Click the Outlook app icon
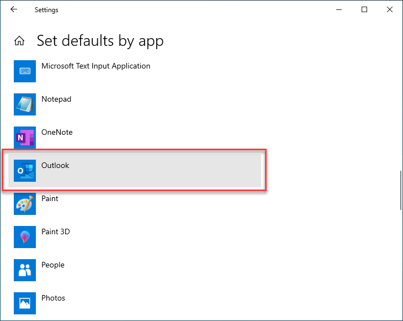Image resolution: width=403 pixels, height=321 pixels. 25,171
